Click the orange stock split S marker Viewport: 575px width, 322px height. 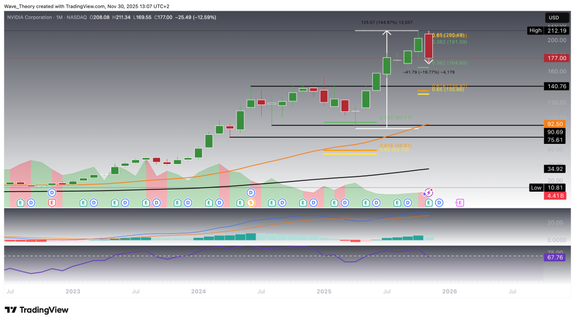pyautogui.click(x=251, y=202)
